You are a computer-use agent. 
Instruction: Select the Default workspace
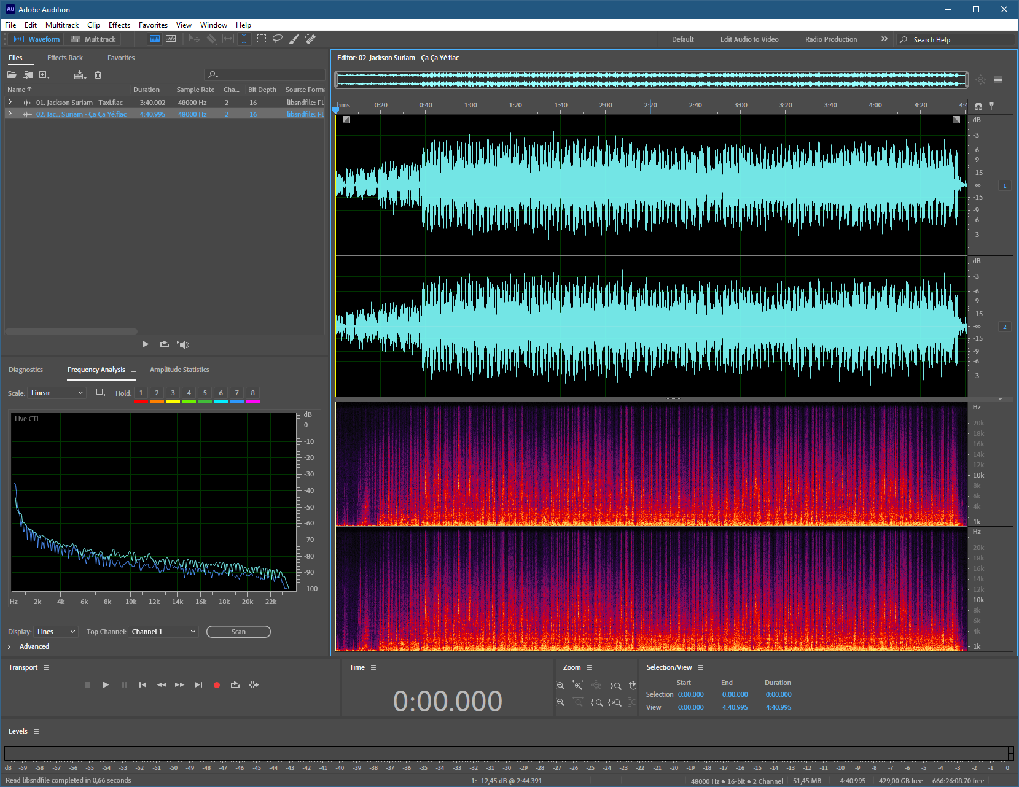682,39
